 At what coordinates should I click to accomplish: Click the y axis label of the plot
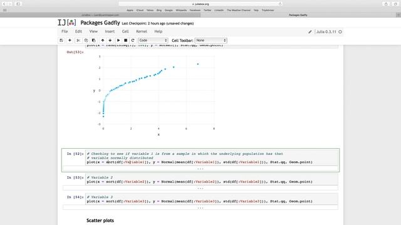pos(94,91)
